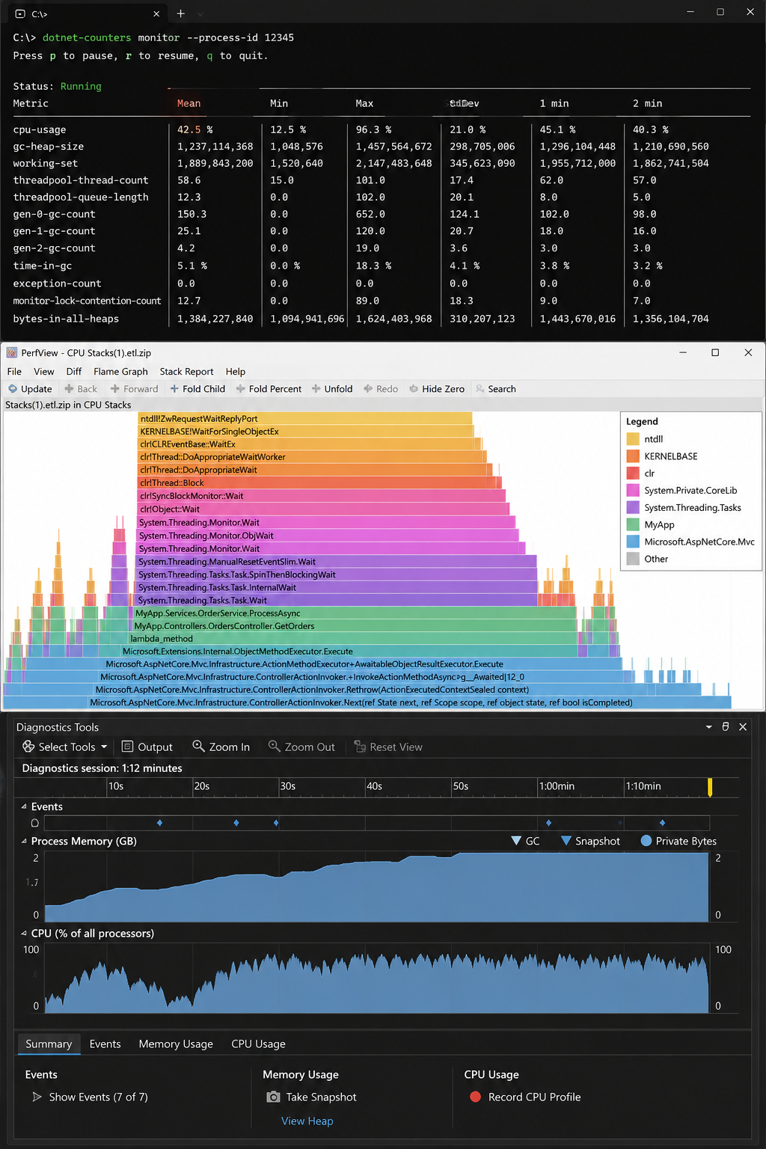Viewport: 766px width, 1149px height.
Task: Click the Output button in Diagnostics Tools
Action: point(147,747)
